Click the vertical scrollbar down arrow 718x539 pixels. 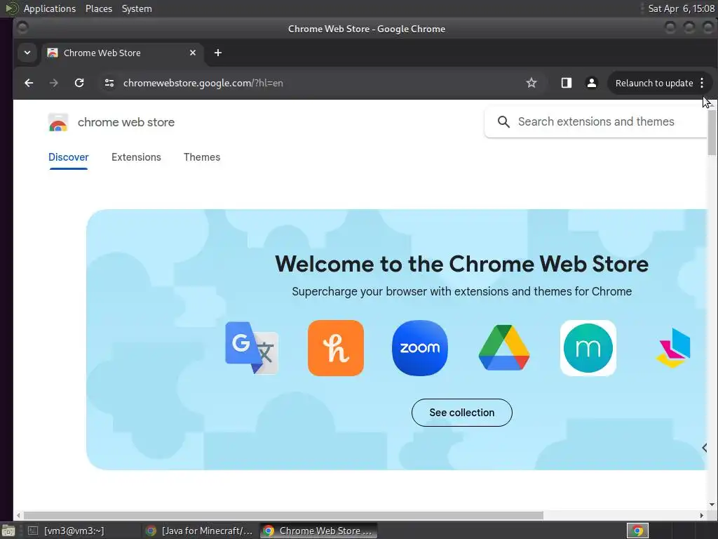tap(712, 505)
